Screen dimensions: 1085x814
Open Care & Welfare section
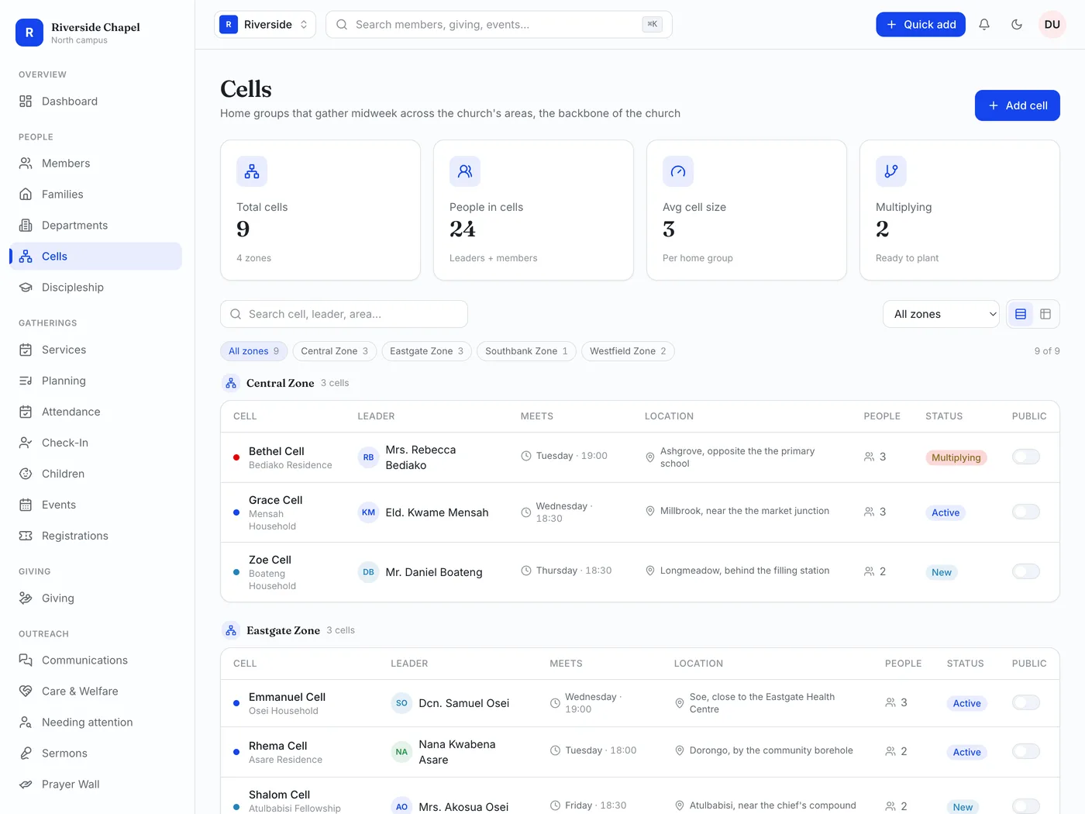pos(96,692)
